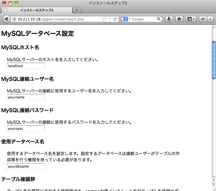The height and width of the screenshot is (191, 216).
Task: Open the Google search engine selector
Action: coord(127,19)
